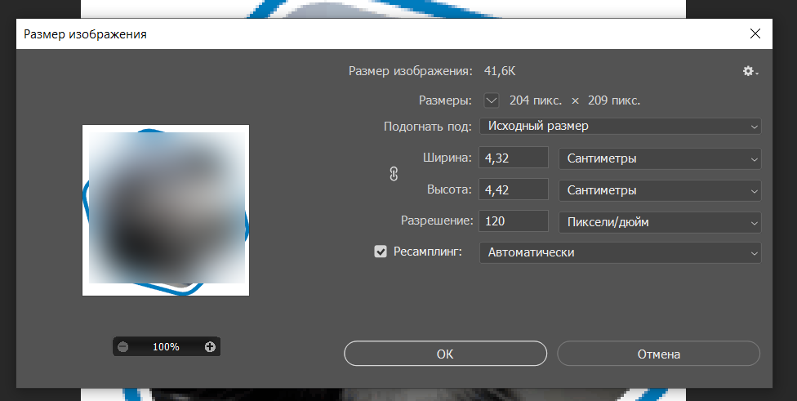Screen dimensions: 797x401
Task: Close the Размер изображения dialog
Action: [755, 34]
